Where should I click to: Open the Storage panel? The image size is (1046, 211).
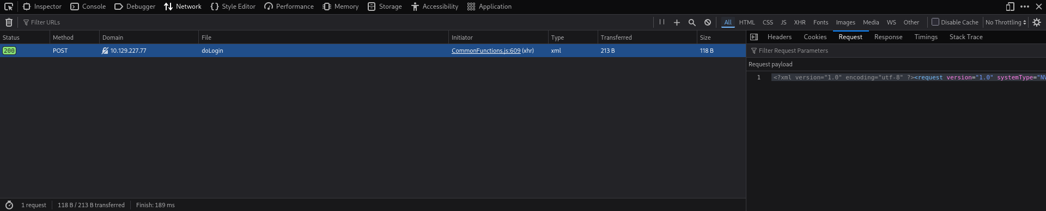pos(385,7)
